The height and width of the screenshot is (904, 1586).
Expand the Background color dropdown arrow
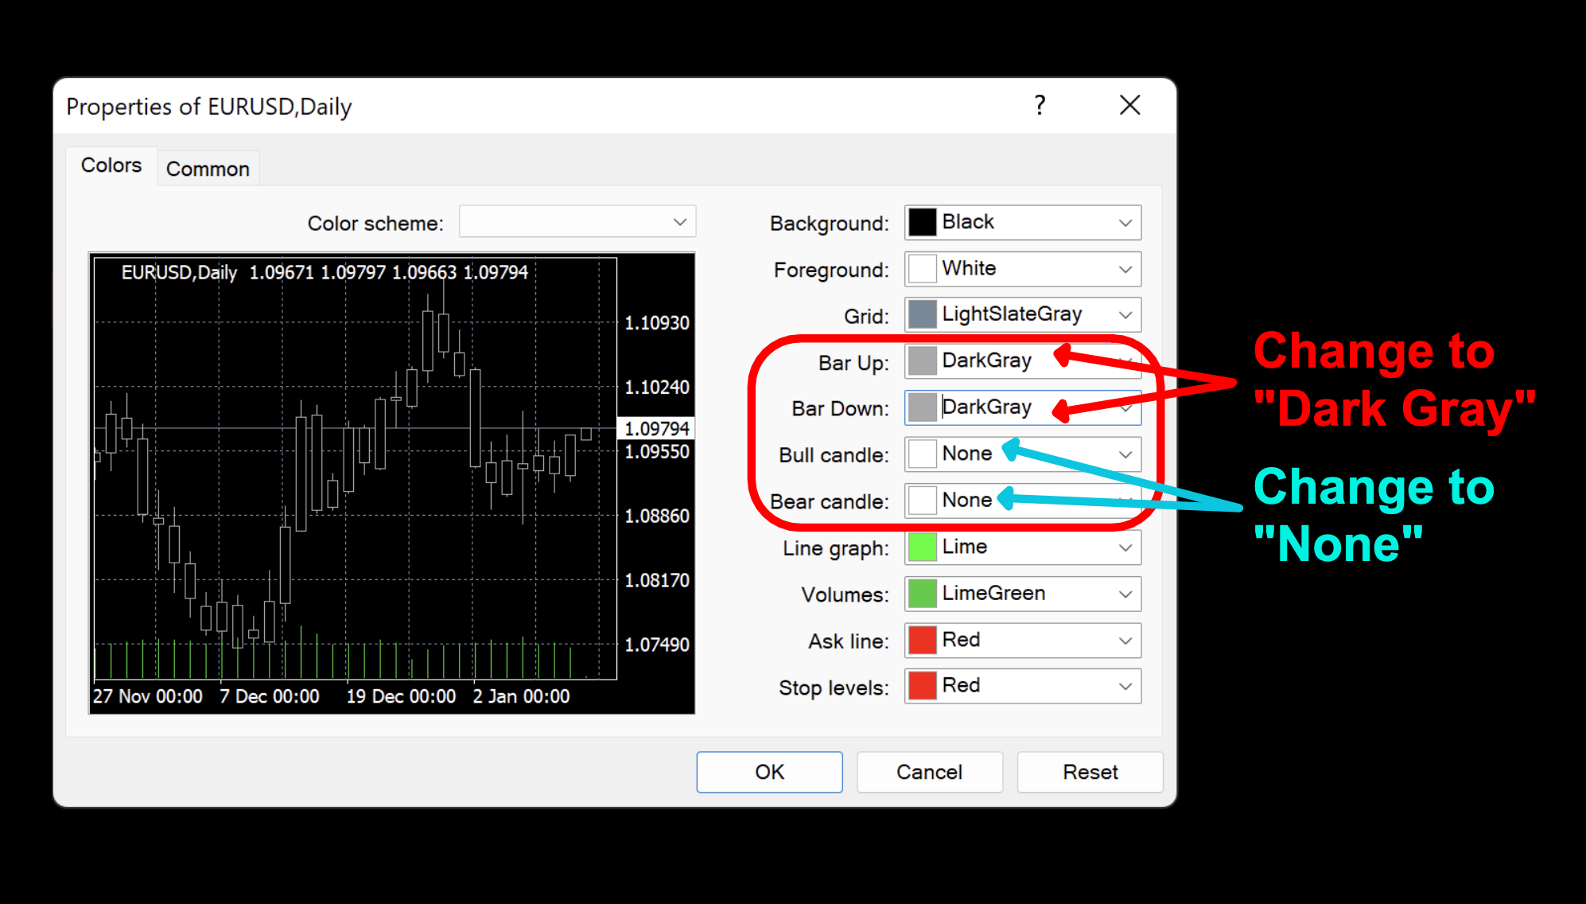1125,223
